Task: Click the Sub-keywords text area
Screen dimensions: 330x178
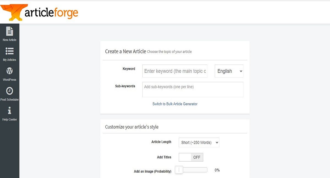Action: point(193,90)
